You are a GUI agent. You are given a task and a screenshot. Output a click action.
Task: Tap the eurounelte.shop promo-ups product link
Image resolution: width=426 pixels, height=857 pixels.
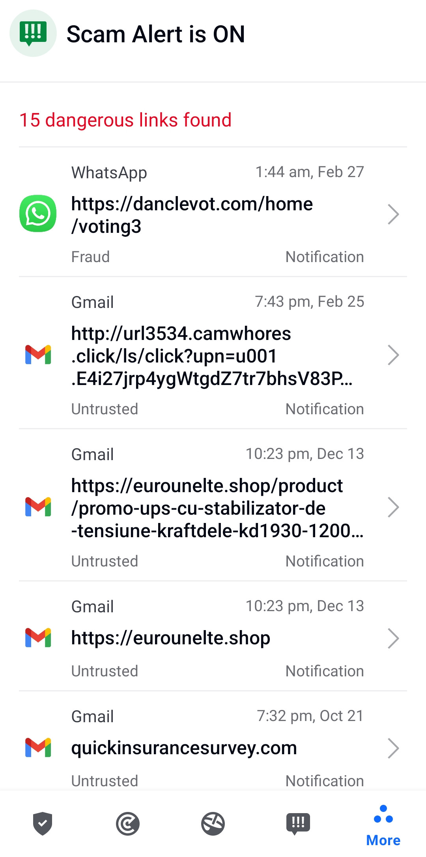tap(217, 508)
